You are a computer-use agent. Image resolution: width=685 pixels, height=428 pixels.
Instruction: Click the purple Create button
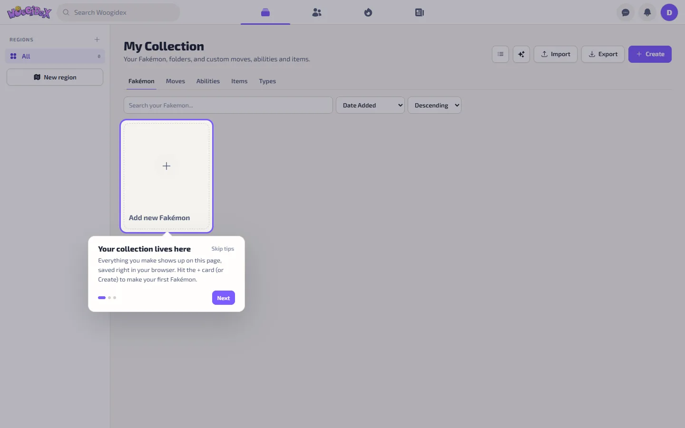(650, 54)
